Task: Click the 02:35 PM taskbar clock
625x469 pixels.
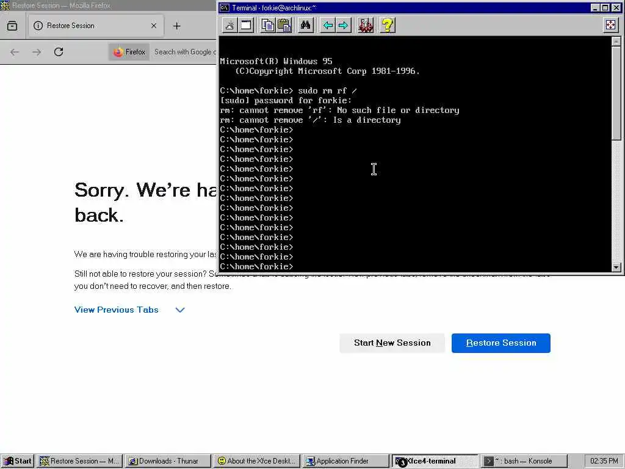Action: [x=604, y=461]
